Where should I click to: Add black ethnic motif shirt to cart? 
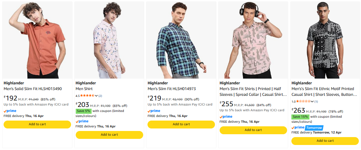325,141
